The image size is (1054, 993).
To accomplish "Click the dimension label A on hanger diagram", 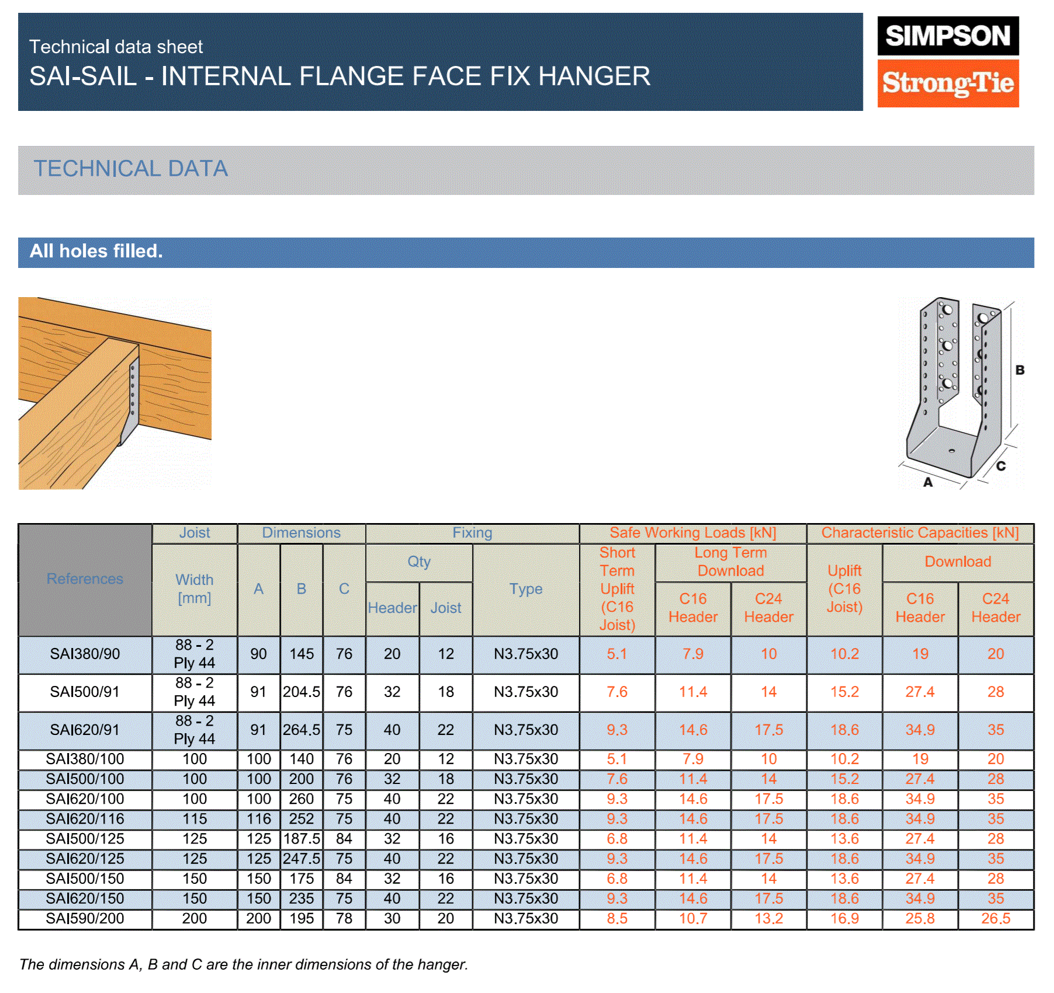I will [x=927, y=482].
